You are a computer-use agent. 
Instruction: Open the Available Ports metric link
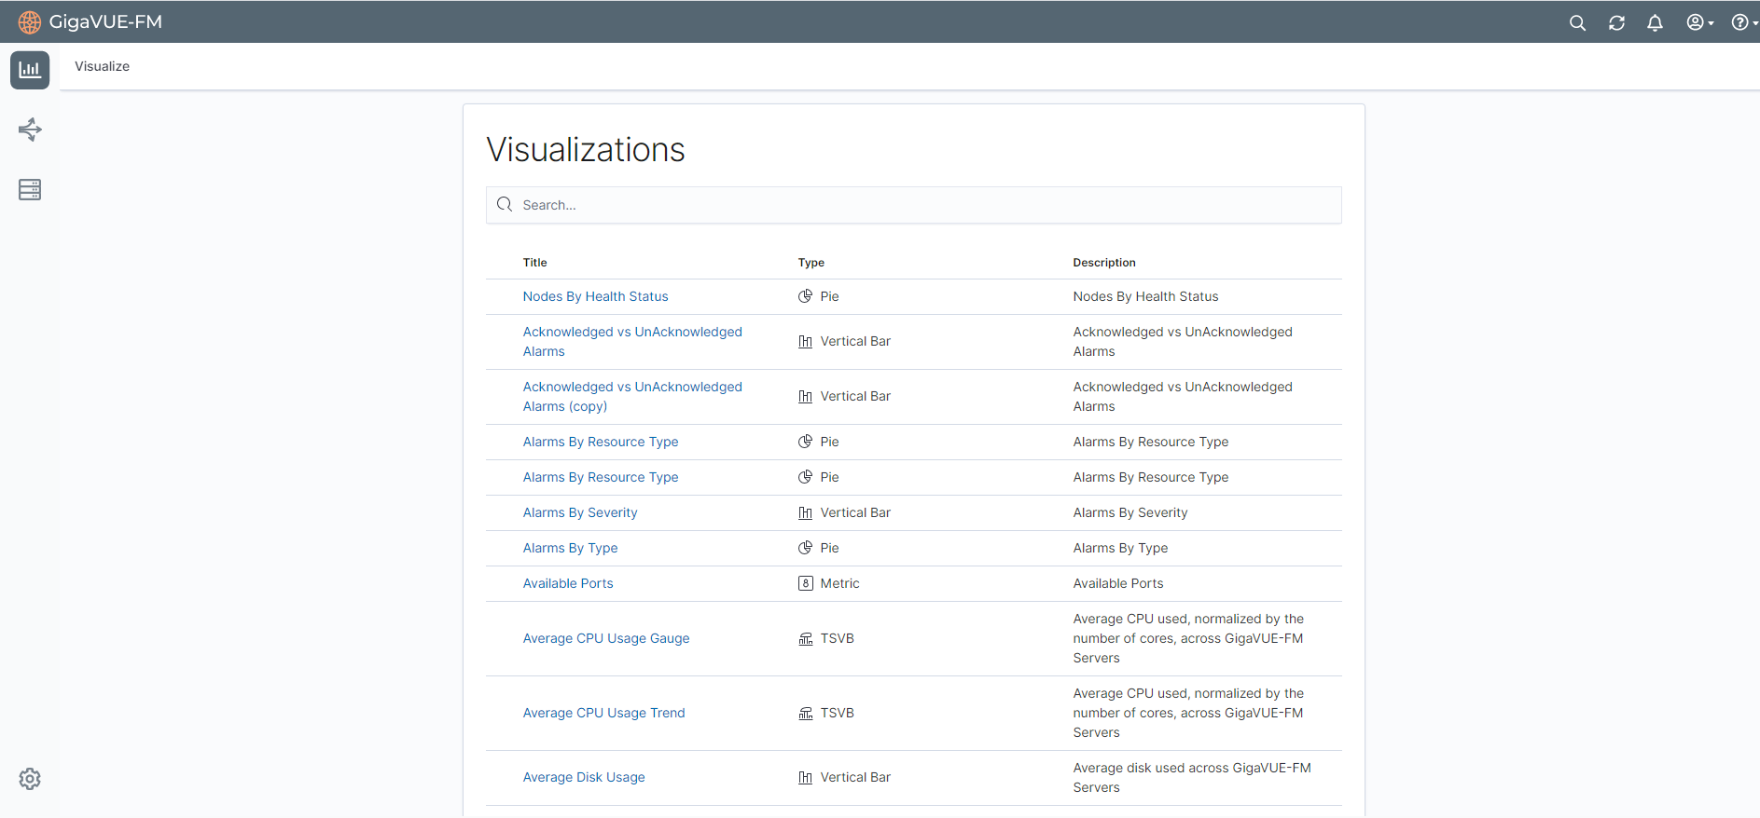point(568,583)
